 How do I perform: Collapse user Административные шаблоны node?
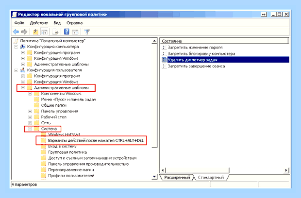coord(23,88)
